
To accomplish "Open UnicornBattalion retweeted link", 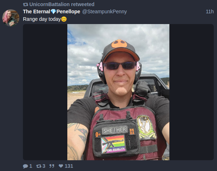I will coord(62,4).
